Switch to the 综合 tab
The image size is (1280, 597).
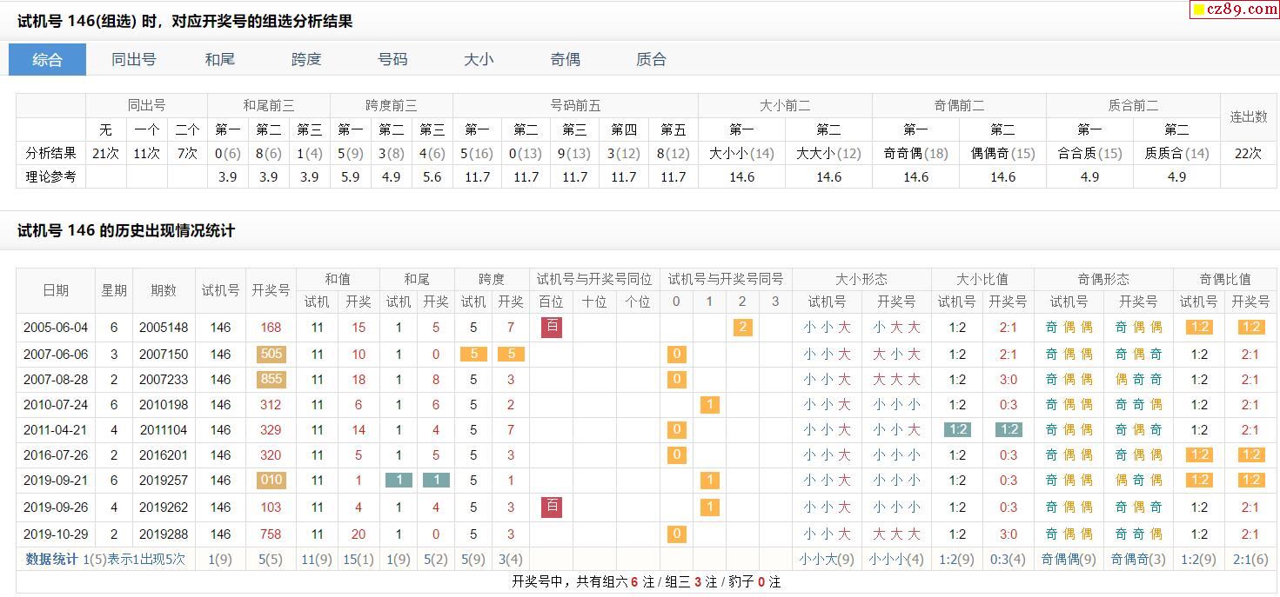(47, 60)
